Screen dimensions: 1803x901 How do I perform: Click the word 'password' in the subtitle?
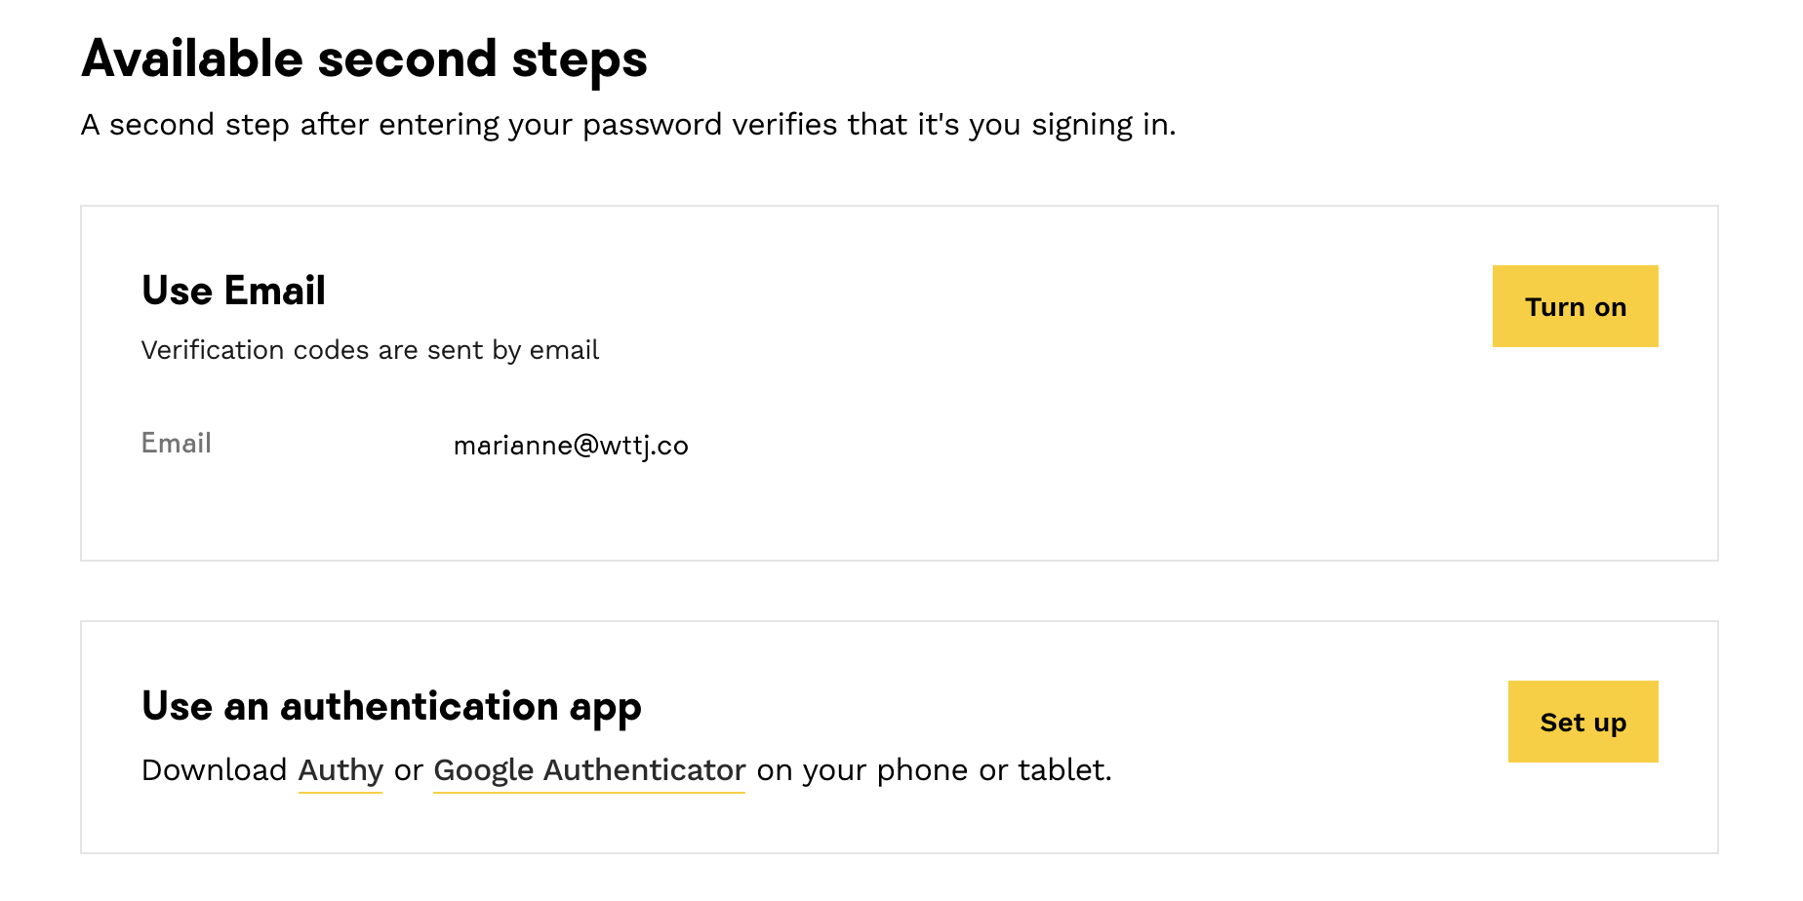[652, 126]
